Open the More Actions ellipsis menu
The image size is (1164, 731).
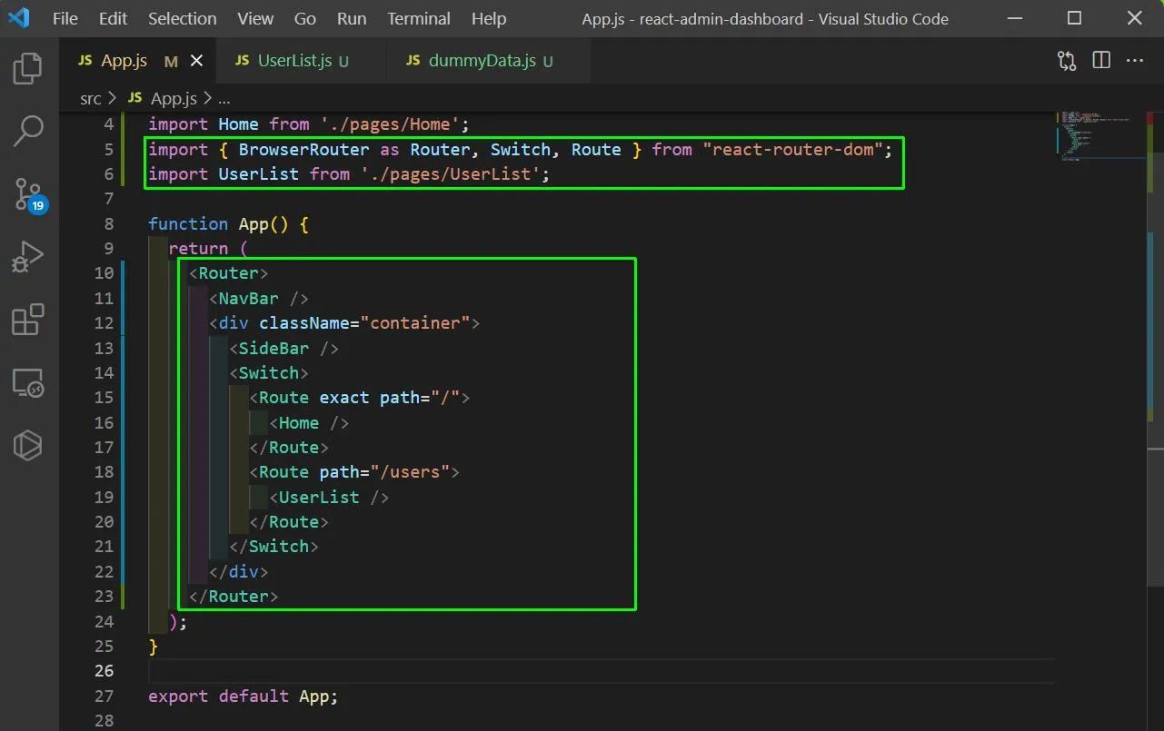click(1135, 61)
